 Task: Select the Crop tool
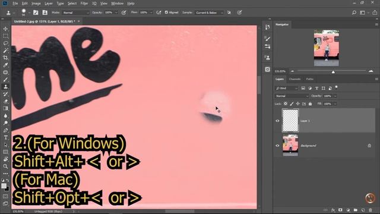pyautogui.click(x=5, y=58)
